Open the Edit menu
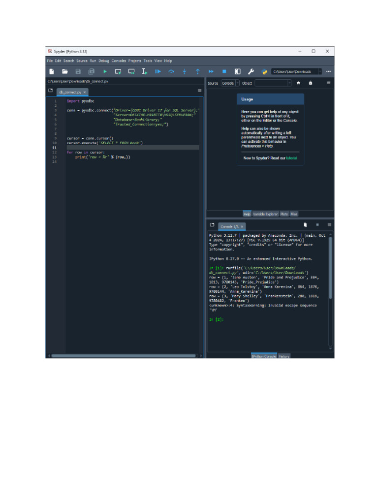The height and width of the screenshot is (504, 378). click(58, 61)
